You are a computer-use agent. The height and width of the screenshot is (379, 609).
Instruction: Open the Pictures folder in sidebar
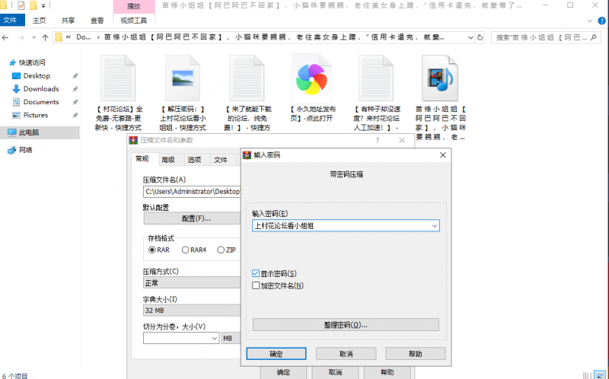(x=35, y=115)
